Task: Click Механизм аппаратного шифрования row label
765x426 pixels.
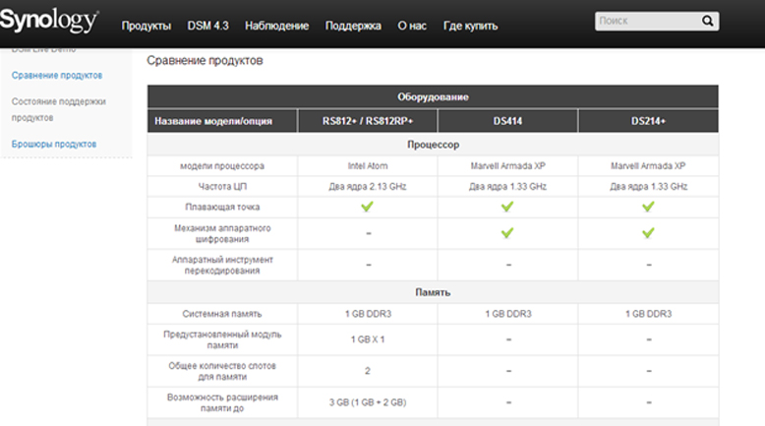Action: (x=222, y=233)
